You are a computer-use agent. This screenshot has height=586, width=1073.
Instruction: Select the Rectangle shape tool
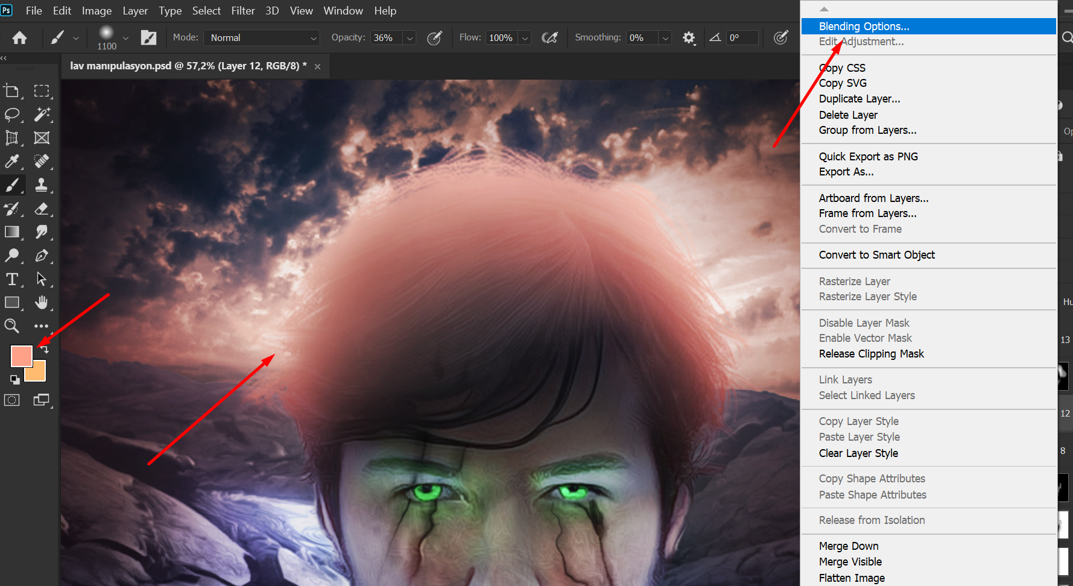pos(11,303)
